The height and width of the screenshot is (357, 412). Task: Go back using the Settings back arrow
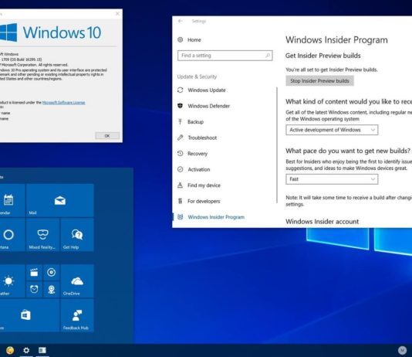coord(181,21)
